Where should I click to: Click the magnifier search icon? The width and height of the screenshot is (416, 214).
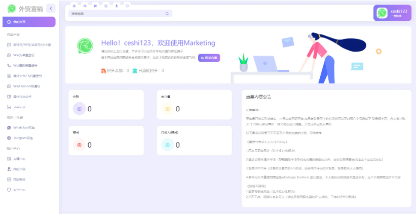[167, 14]
